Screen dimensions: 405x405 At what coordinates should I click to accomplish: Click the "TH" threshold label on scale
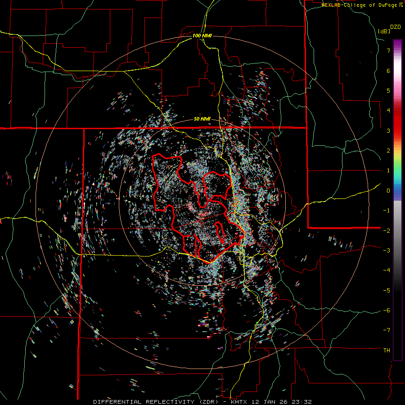pyautogui.click(x=387, y=351)
